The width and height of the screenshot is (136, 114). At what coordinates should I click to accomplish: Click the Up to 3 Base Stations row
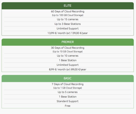[68, 24]
